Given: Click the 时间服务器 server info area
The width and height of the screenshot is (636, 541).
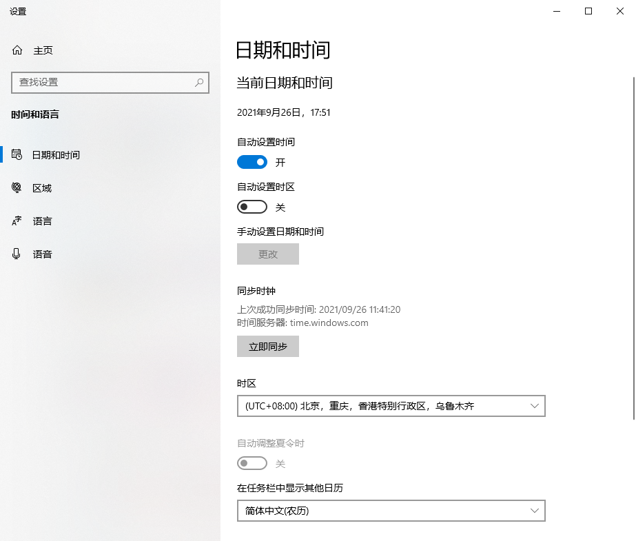Looking at the screenshot, I should coord(300,323).
